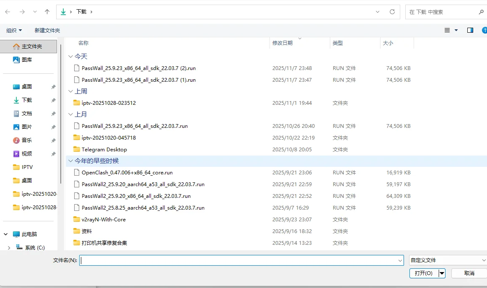Click folder icon of iptv-20251020-045718
Image resolution: width=487 pixels, height=288 pixels.
tap(76, 138)
